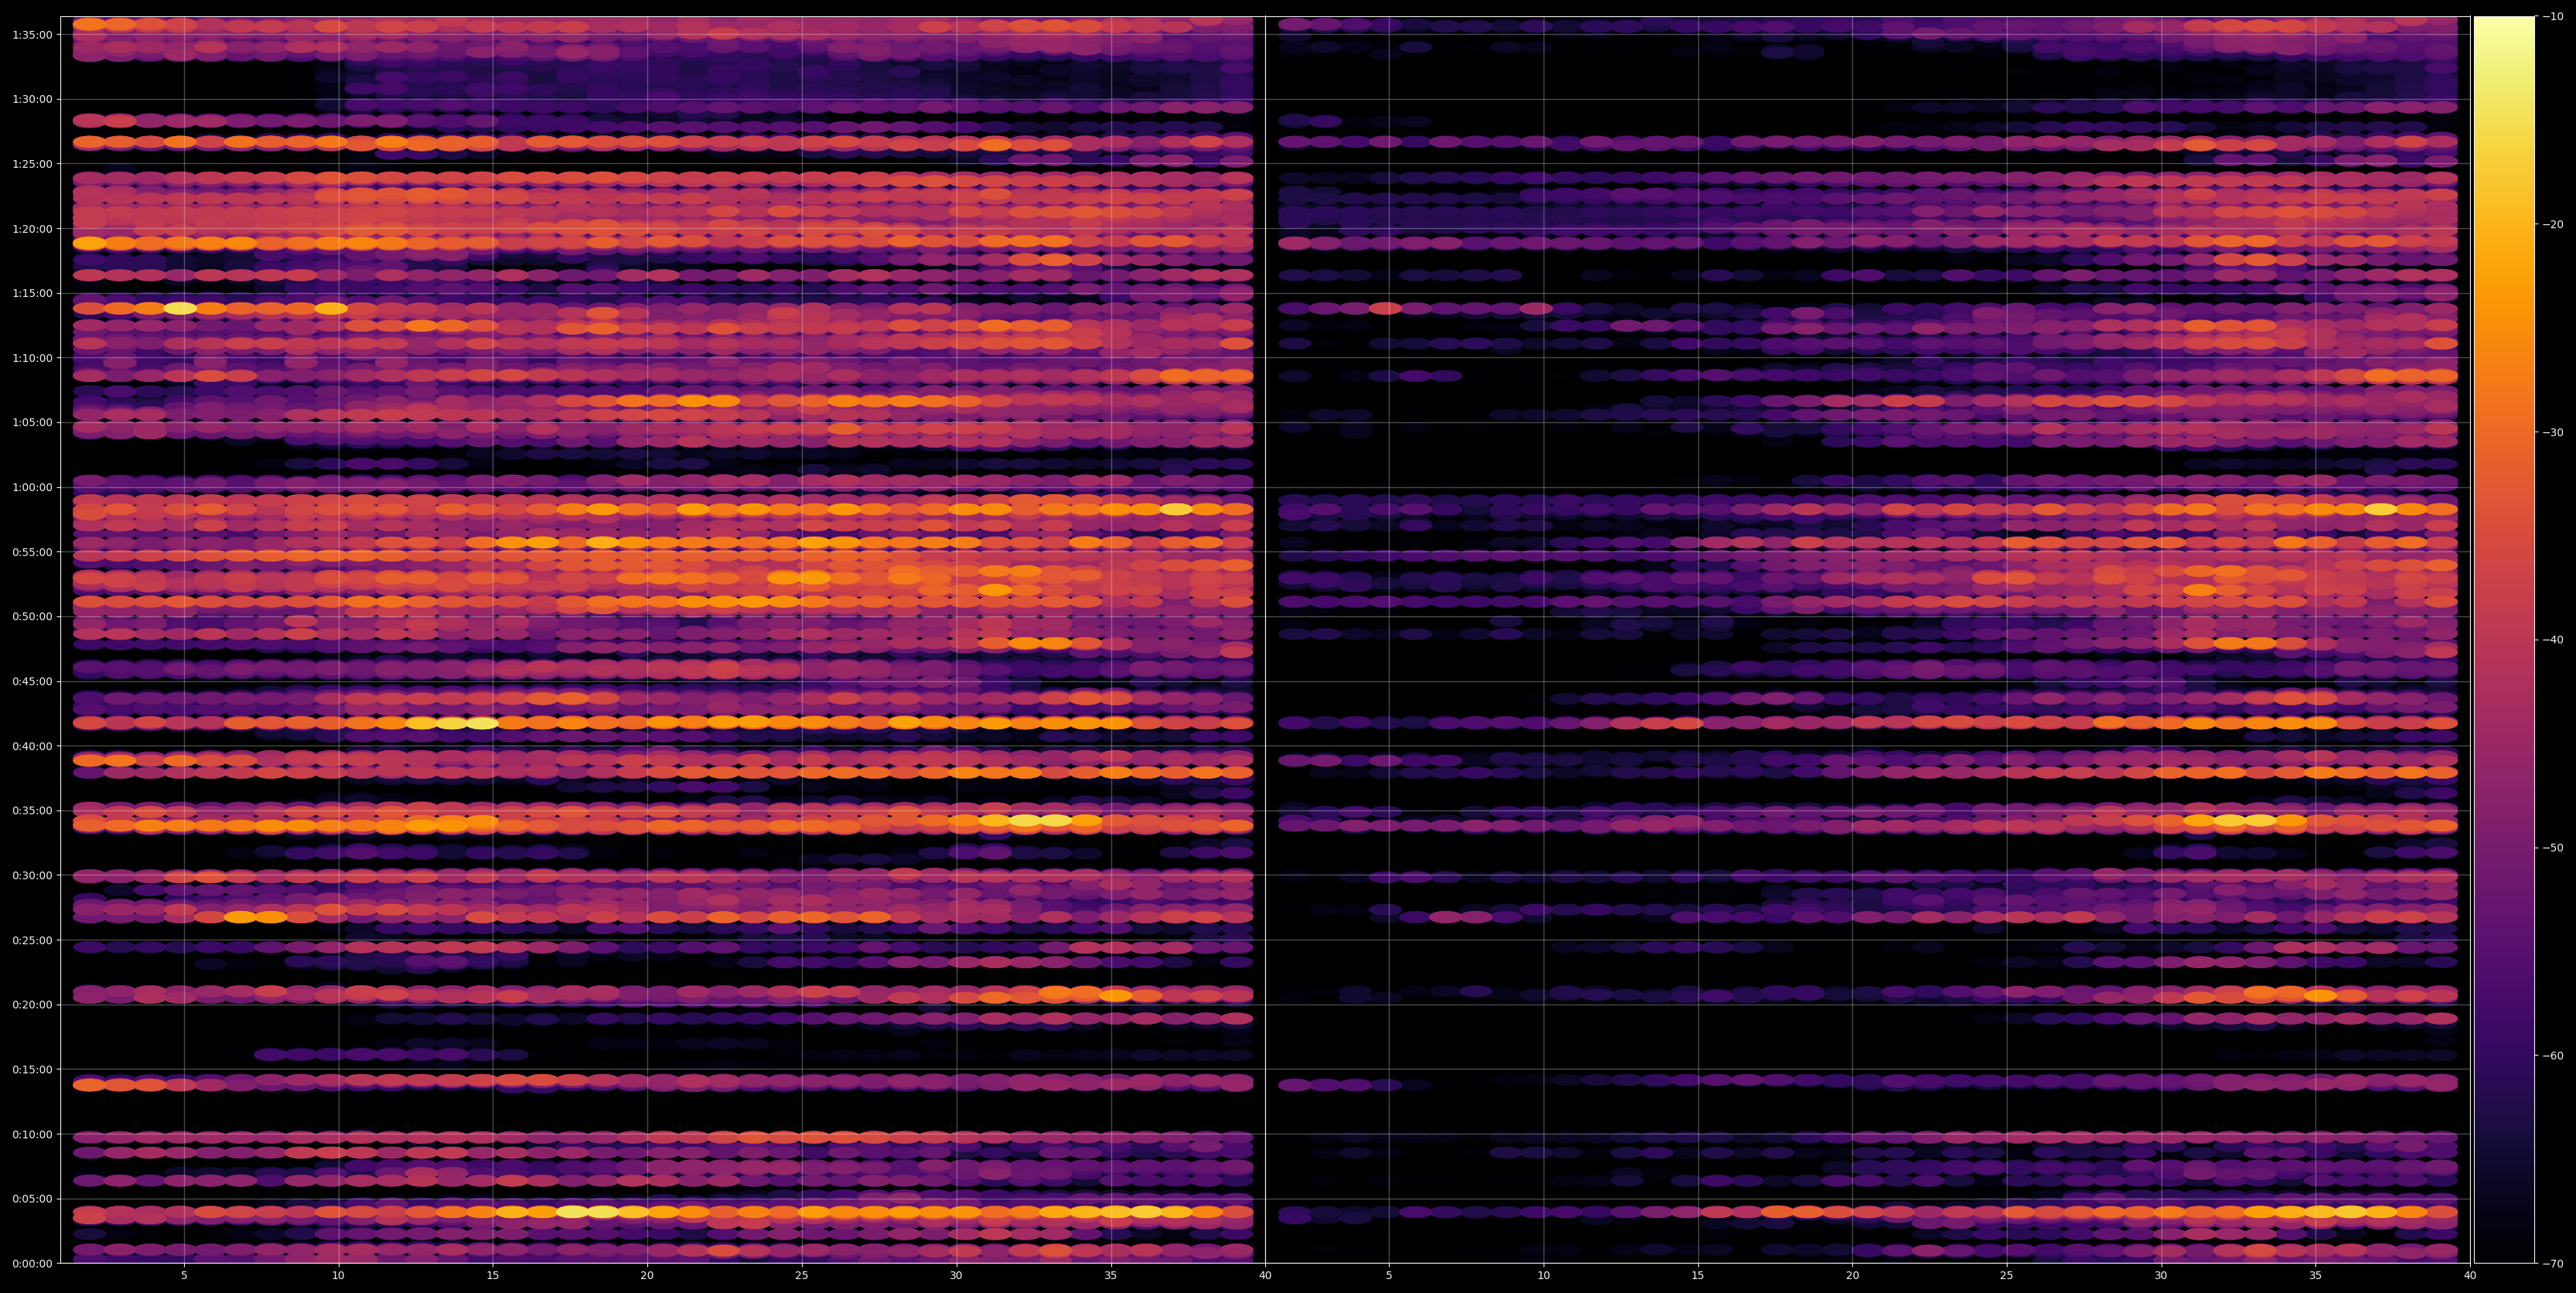Click x-axis label "15" under the left heatmap
The image size is (2576, 1293).
coord(493,1276)
